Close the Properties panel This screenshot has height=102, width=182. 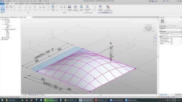coord(181,17)
